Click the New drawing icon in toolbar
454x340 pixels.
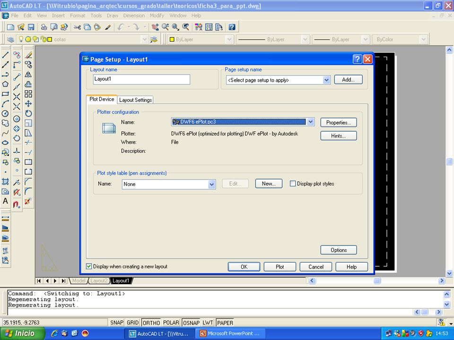click(11, 27)
